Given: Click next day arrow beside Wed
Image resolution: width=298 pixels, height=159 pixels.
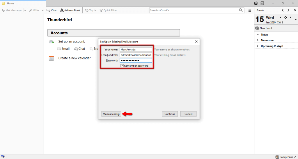Looking at the screenshot, I should click(x=290, y=17).
